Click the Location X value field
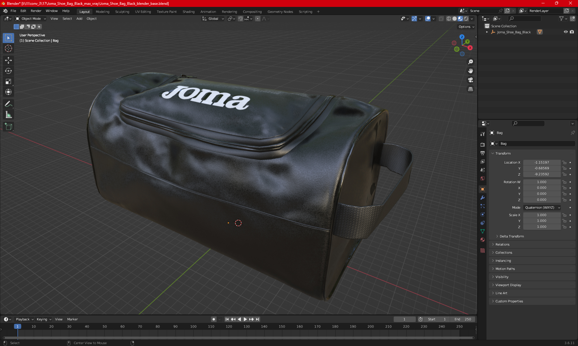Image resolution: width=578 pixels, height=346 pixels. (x=542, y=162)
